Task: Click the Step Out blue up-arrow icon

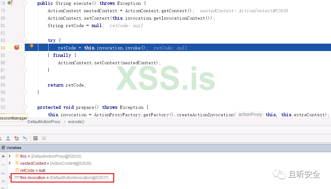Action: 8,138
